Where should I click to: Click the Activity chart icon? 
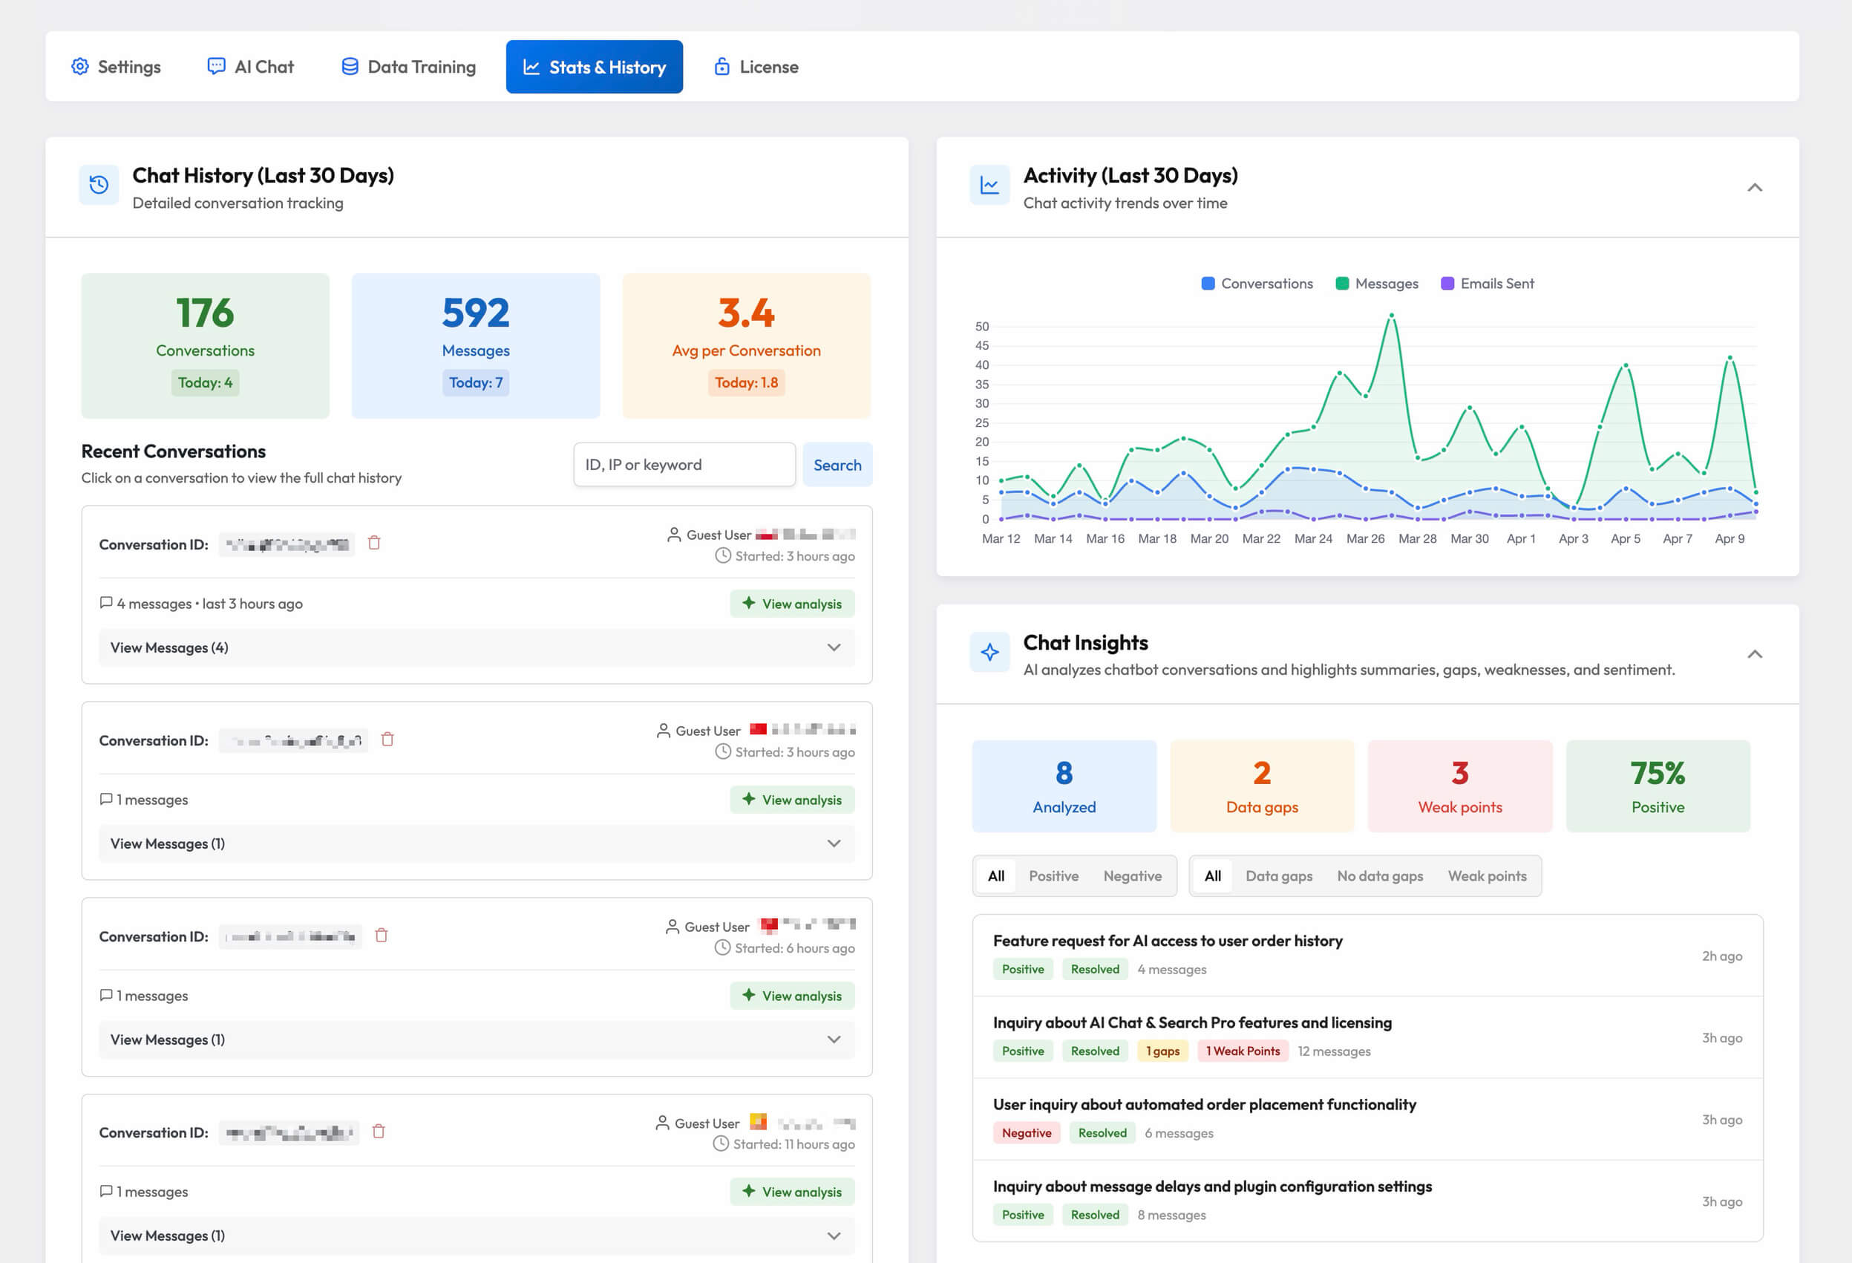989,185
